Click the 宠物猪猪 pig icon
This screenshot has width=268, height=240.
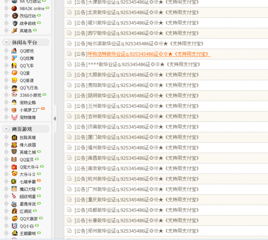(14, 117)
